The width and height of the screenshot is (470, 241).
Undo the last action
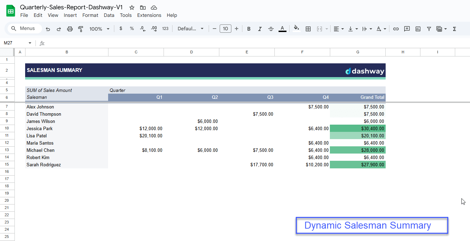pyautogui.click(x=48, y=29)
